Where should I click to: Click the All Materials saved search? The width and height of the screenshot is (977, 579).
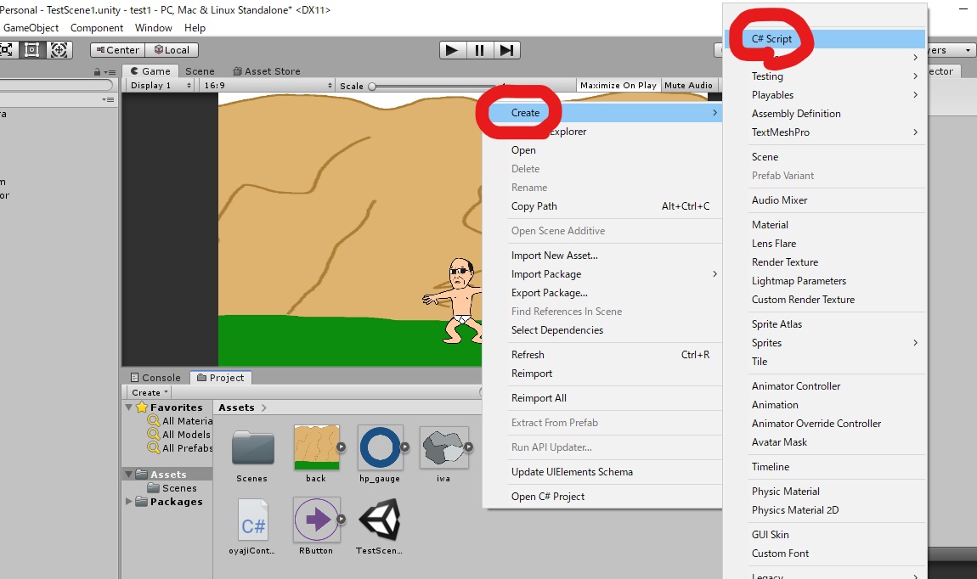pos(181,421)
